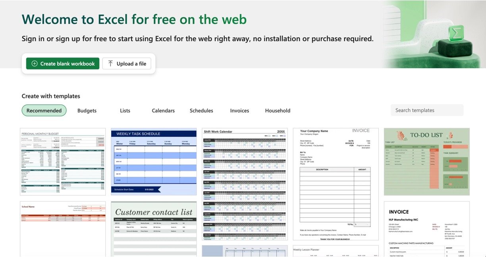Choose the Customer contact list template
Viewport: 486px width, 257px height.
click(x=154, y=229)
